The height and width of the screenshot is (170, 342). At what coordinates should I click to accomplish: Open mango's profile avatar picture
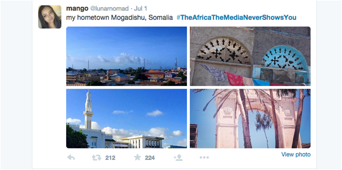50,17
